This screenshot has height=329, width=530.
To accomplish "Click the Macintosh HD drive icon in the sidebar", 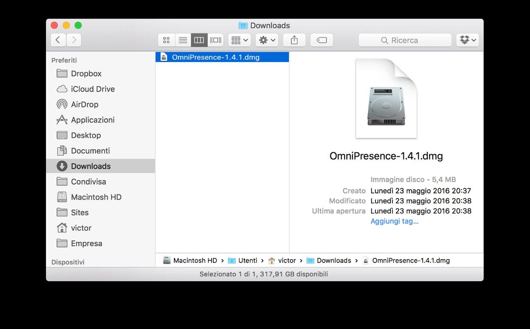I will 62,197.
